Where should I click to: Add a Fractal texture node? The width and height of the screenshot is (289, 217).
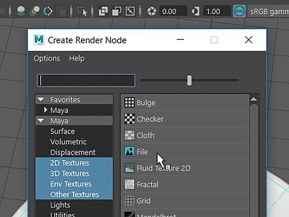pyautogui.click(x=185, y=184)
